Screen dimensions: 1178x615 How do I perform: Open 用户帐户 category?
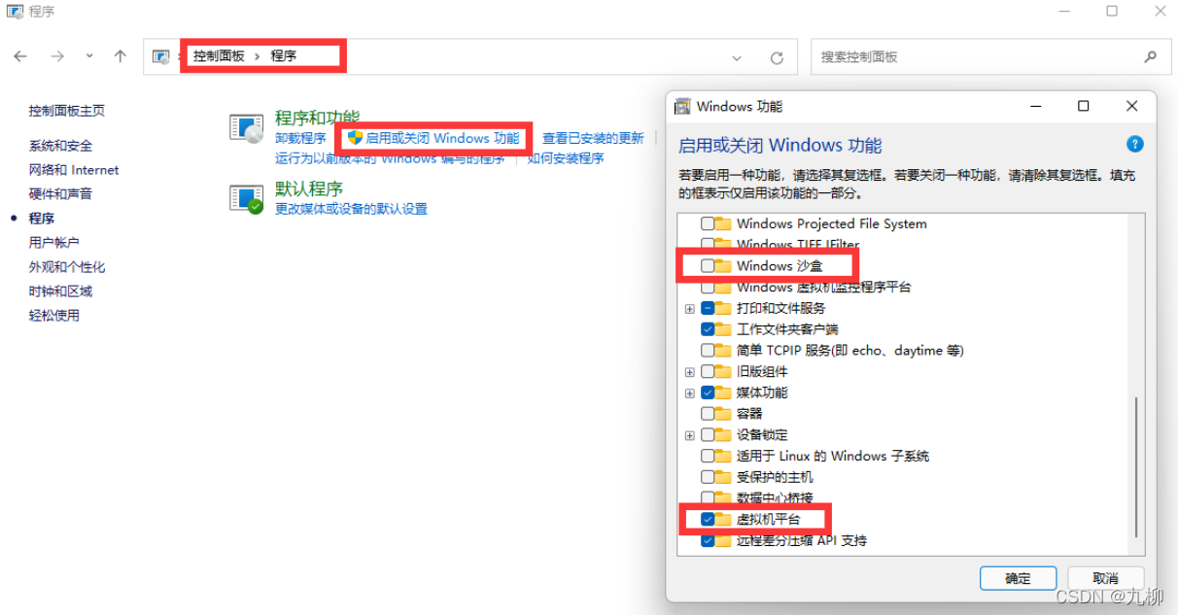54,243
